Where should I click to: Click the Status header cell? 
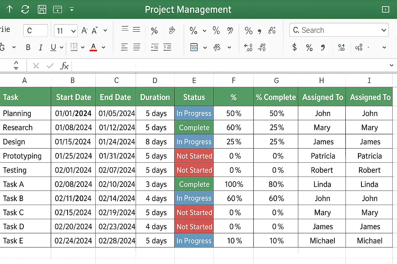[x=194, y=97]
